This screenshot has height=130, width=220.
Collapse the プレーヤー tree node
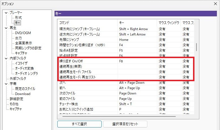click(x=6, y=13)
